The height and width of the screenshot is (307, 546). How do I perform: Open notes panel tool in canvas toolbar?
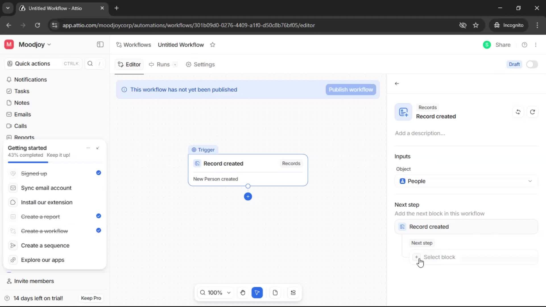click(x=275, y=293)
